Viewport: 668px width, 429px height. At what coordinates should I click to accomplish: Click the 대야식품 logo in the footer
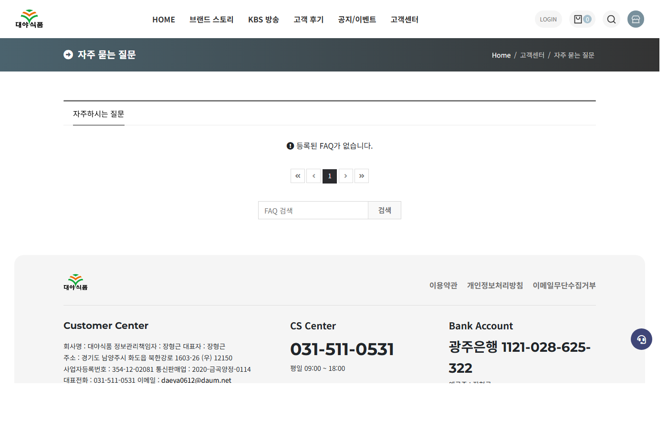coord(75,282)
